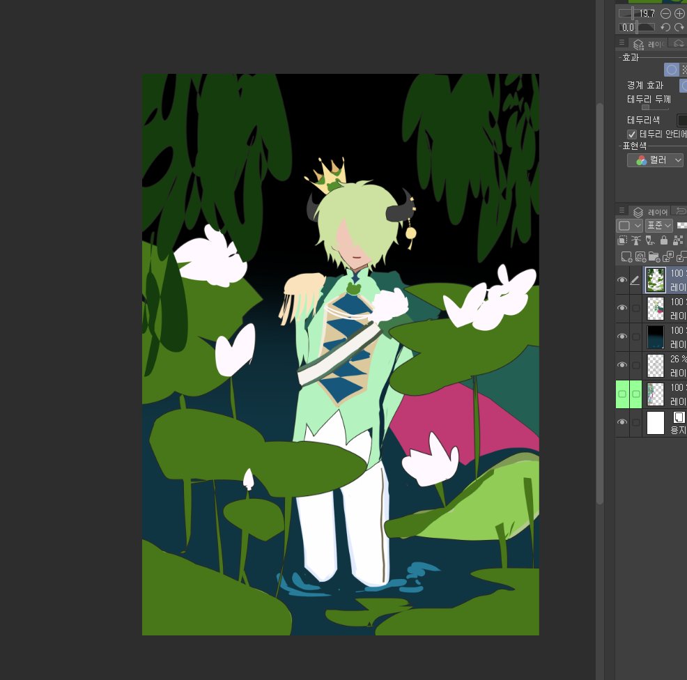The image size is (687, 680).
Task: Open the layer palette color dropdown
Action: [x=630, y=226]
